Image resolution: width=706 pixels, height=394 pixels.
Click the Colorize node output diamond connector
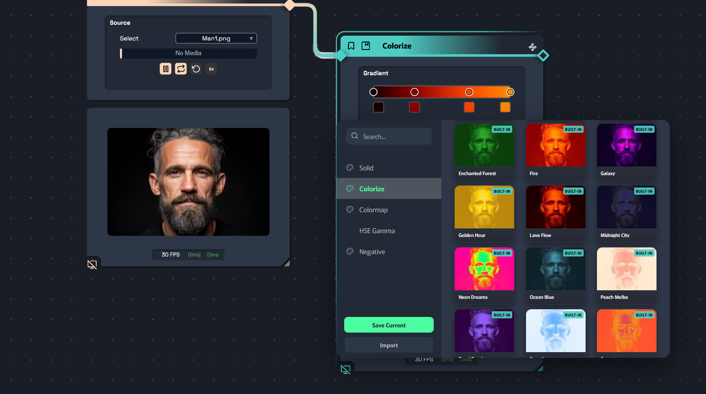[x=543, y=56]
